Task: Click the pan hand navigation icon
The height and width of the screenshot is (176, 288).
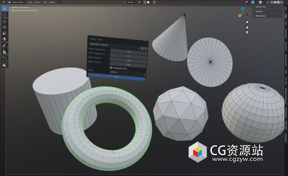Action: click(x=247, y=27)
